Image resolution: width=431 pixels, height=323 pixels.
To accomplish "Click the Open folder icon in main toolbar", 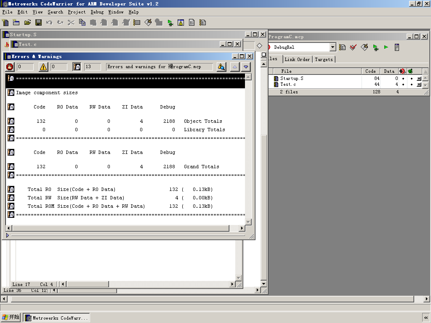I will [27, 23].
